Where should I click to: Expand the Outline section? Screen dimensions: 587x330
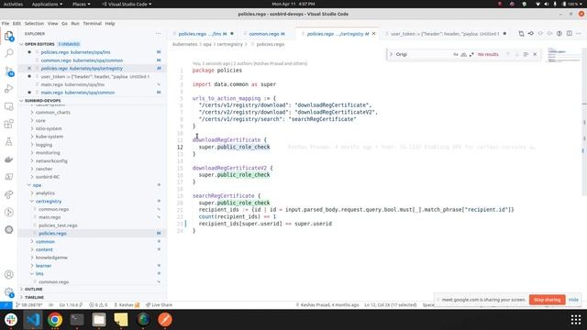pos(33,290)
